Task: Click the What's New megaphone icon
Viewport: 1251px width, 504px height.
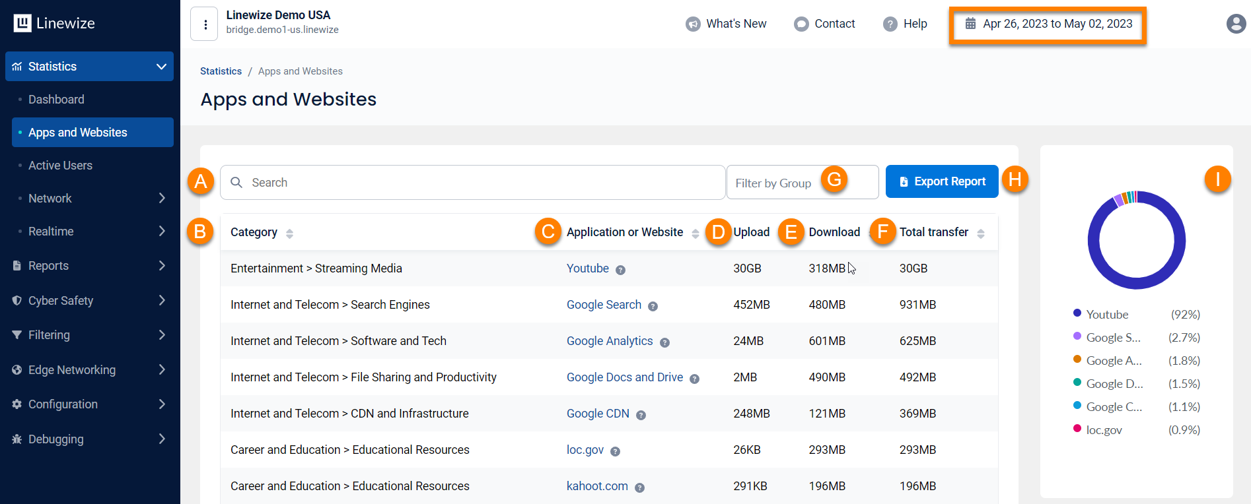Action: pyautogui.click(x=693, y=24)
